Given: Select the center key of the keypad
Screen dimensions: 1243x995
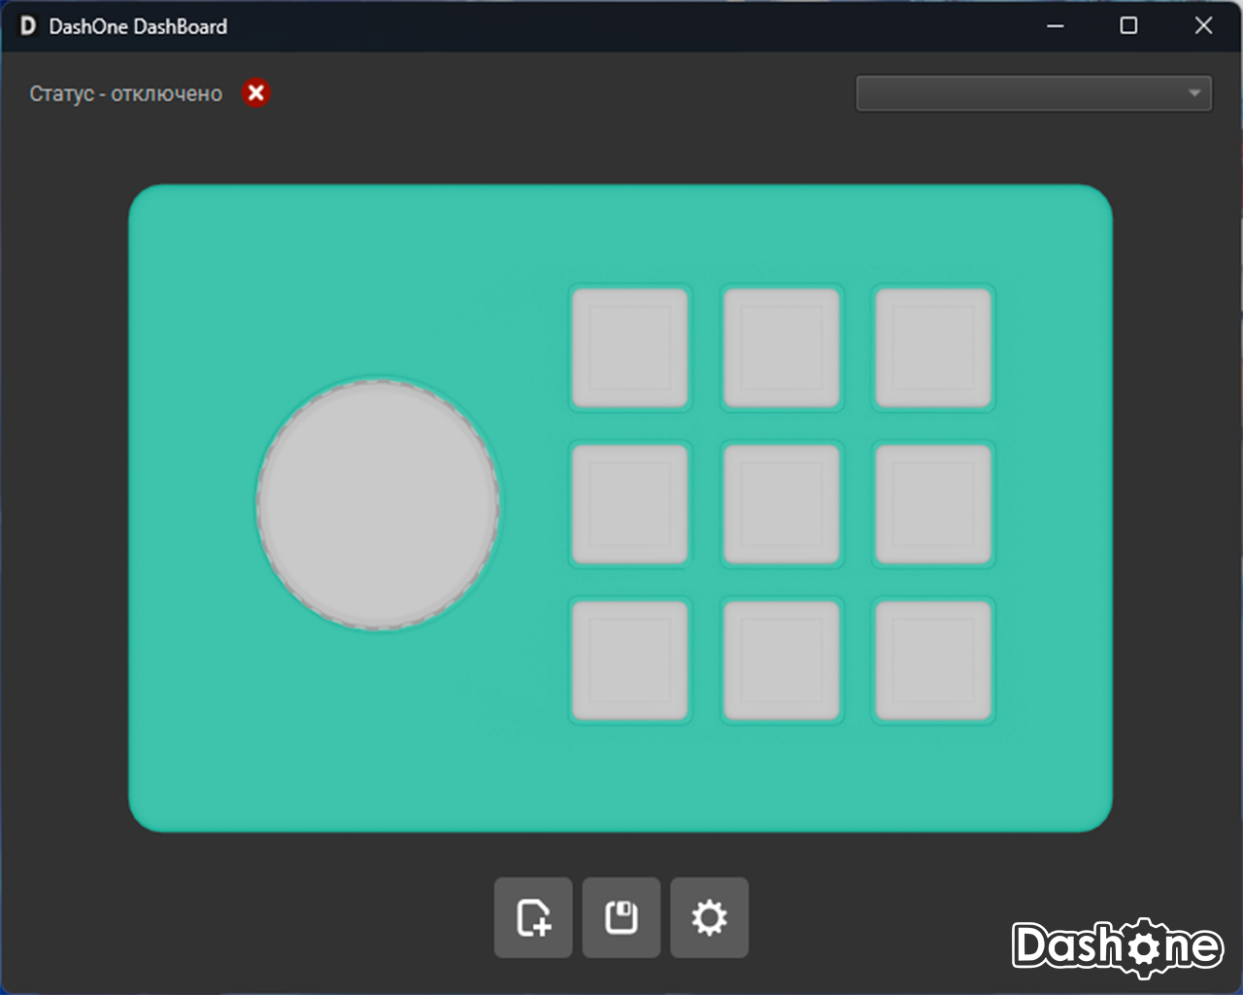Looking at the screenshot, I should tap(782, 504).
